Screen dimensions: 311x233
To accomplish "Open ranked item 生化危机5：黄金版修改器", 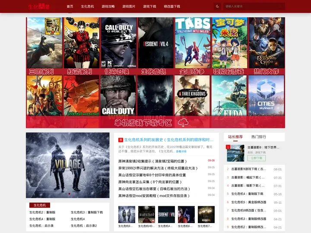I will pyautogui.click(x=249, y=202).
